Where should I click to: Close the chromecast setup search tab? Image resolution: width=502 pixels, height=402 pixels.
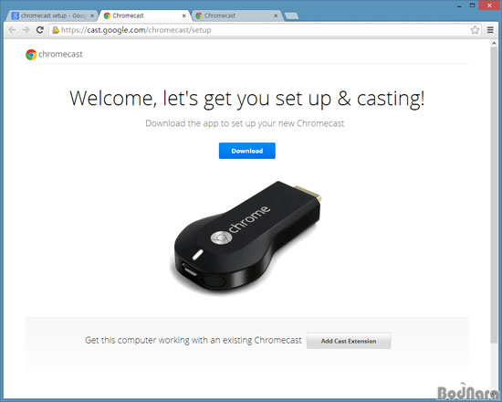click(92, 16)
